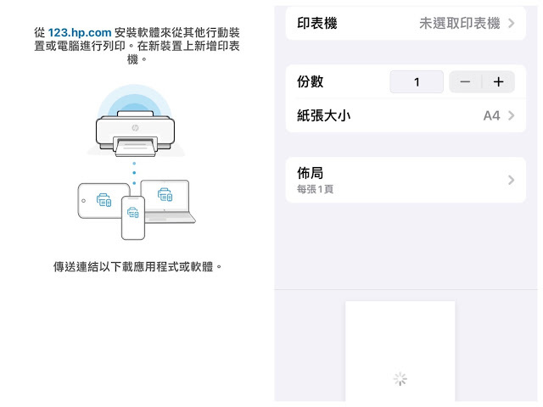Decrease copies with the minus button
The width and height of the screenshot is (543, 407).
point(465,81)
